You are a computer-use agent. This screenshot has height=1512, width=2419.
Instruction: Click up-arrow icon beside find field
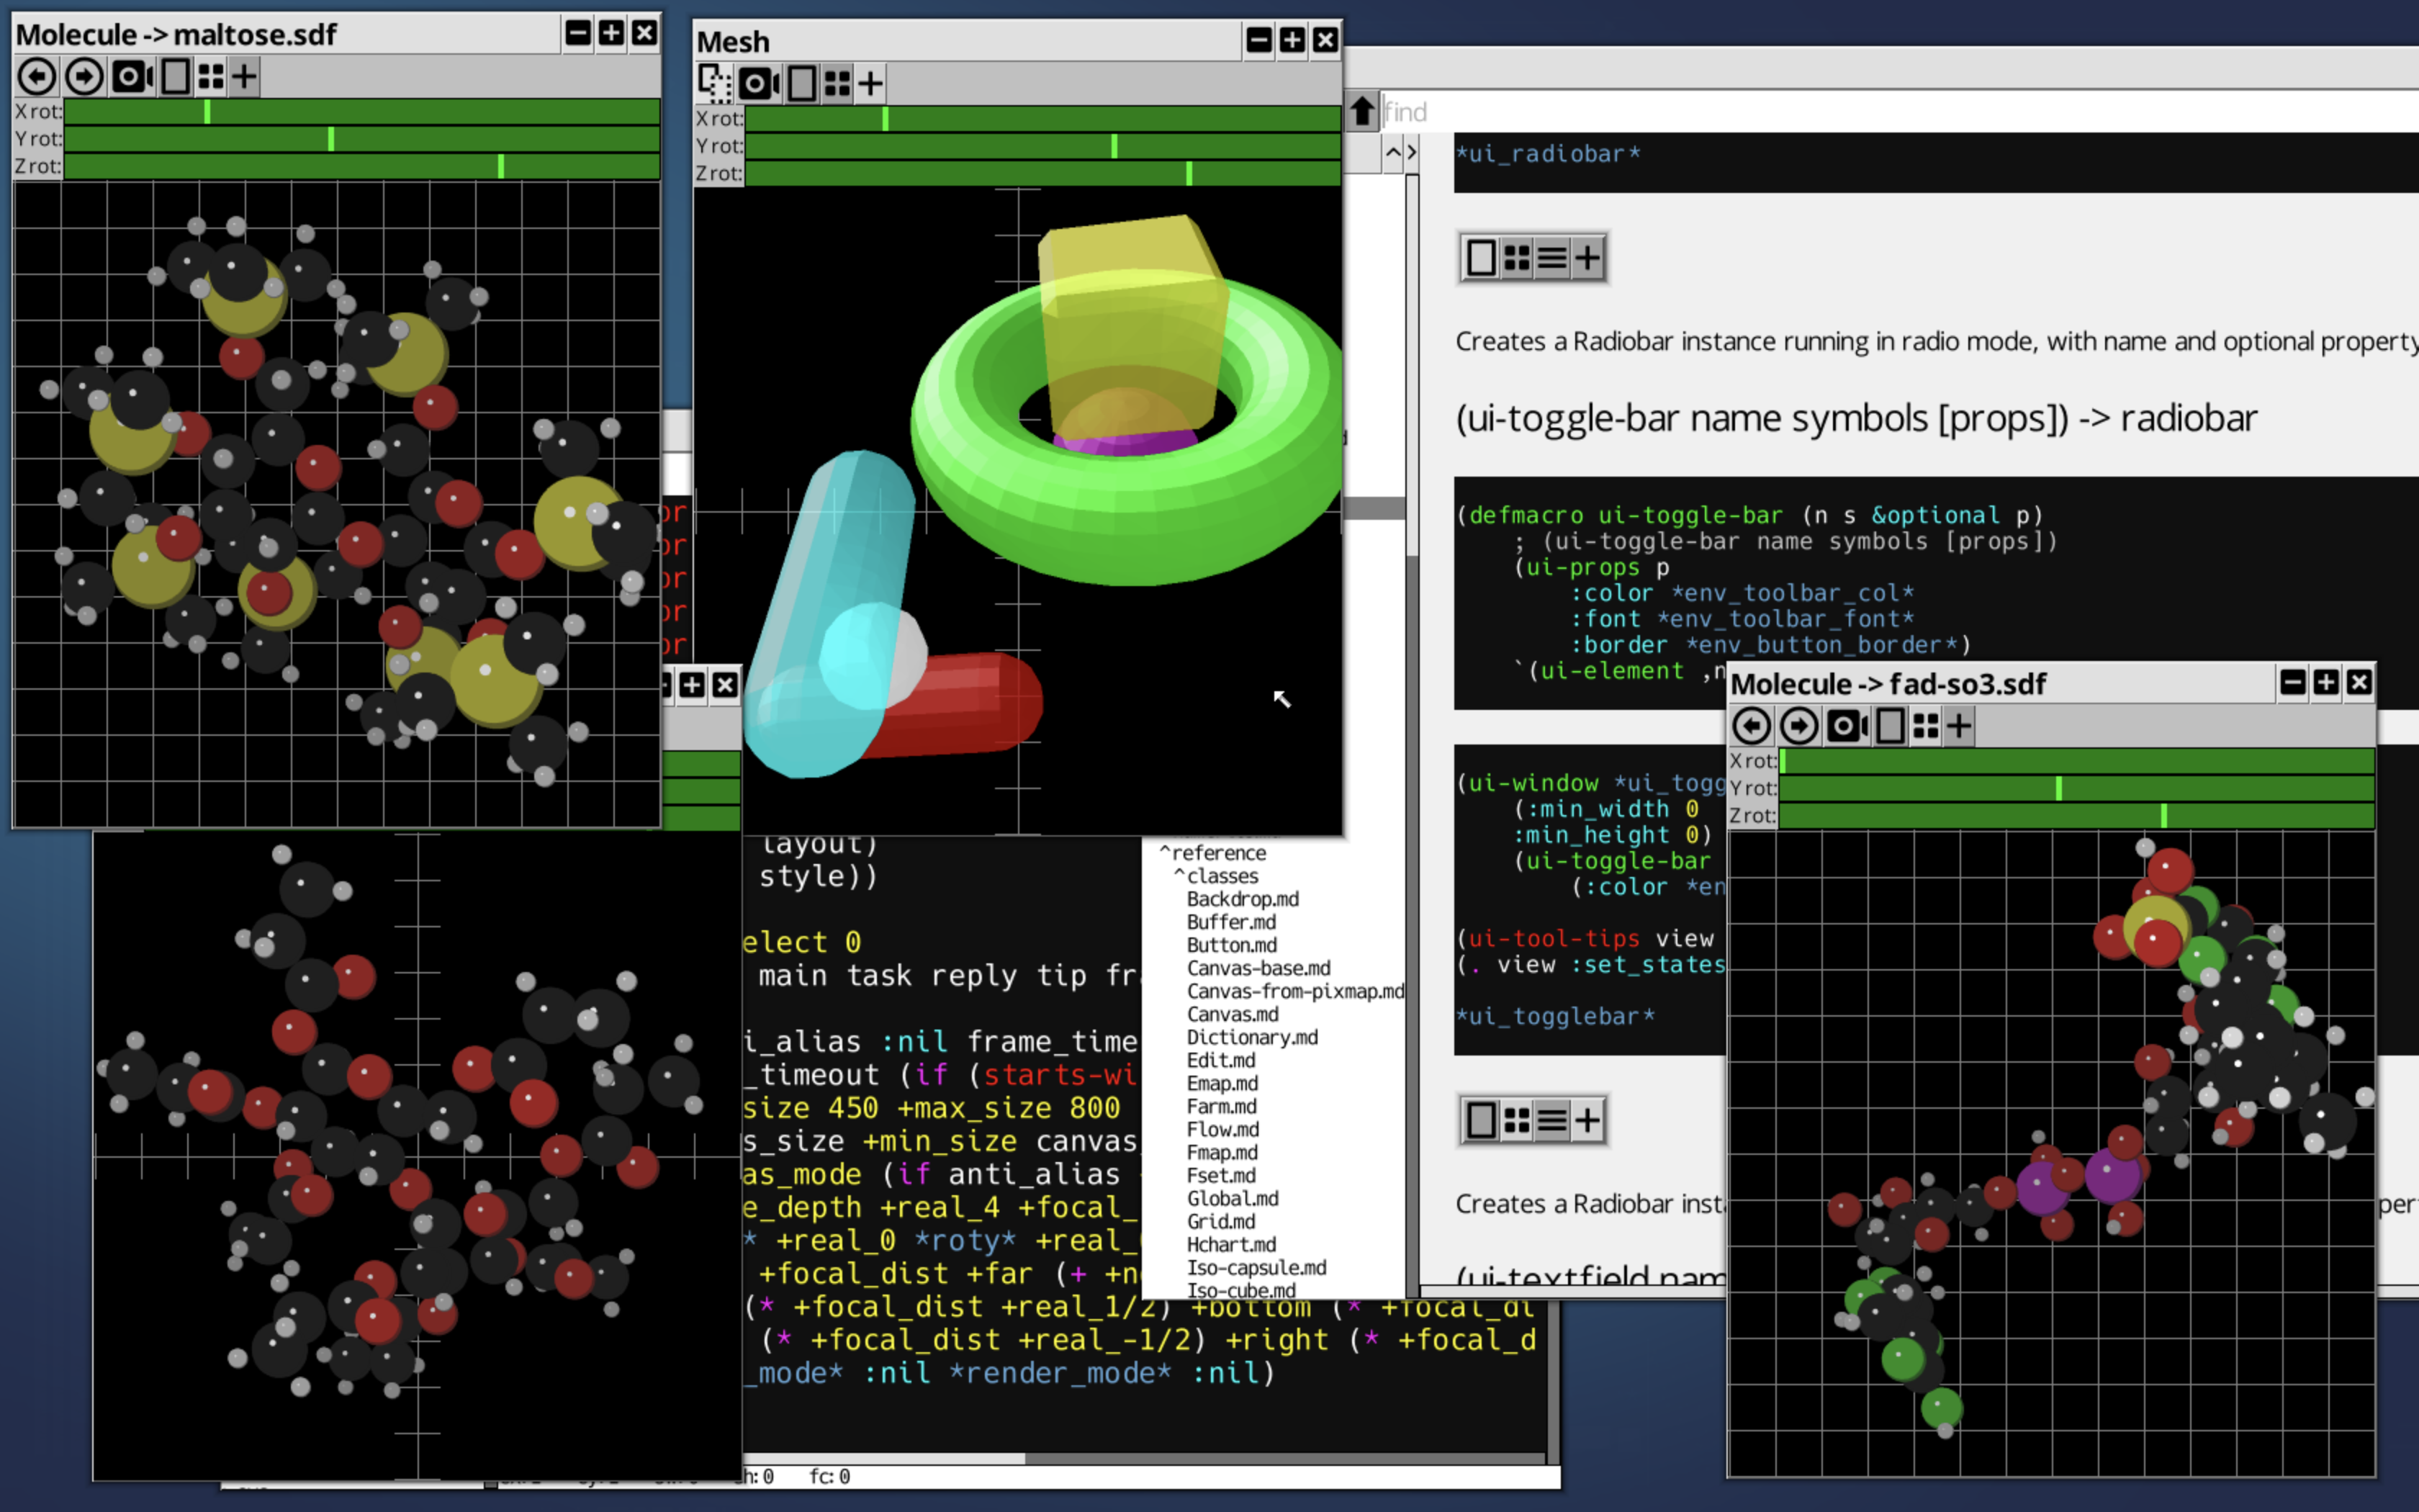pos(1361,111)
